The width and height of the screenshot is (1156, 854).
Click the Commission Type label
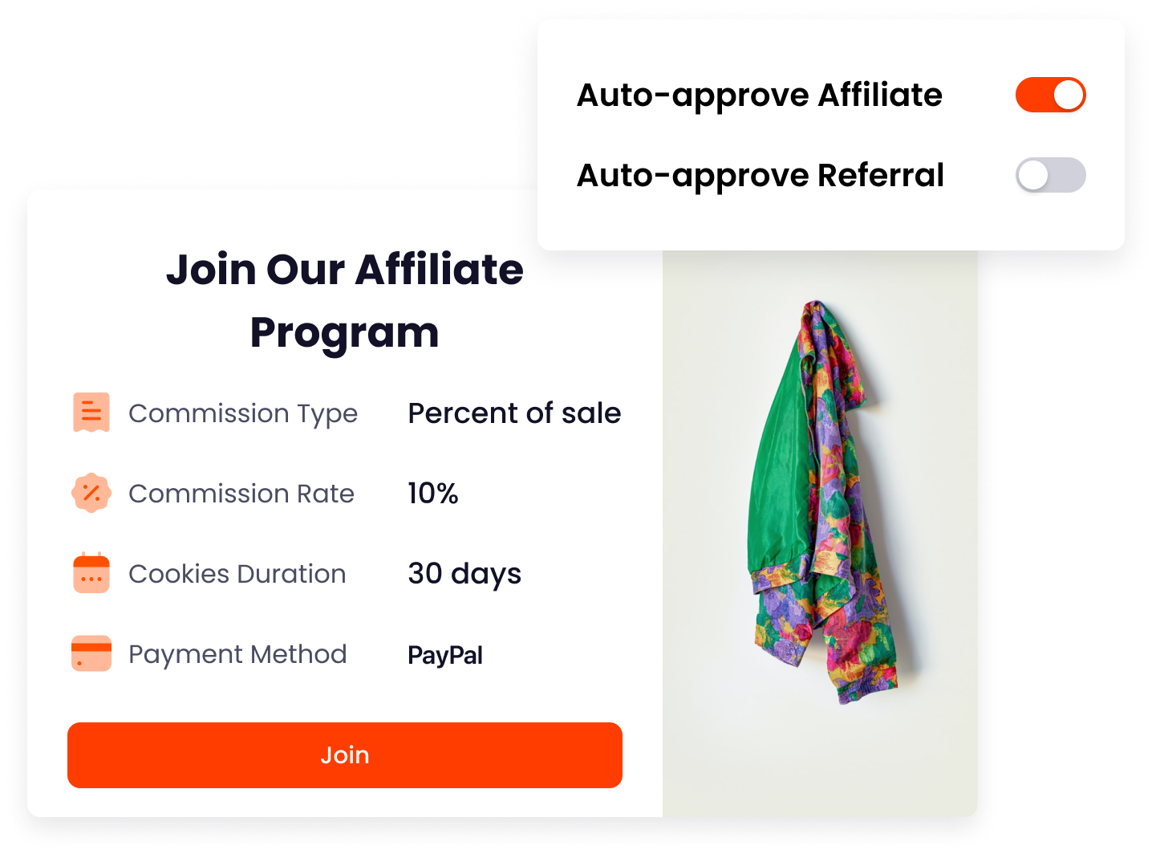pyautogui.click(x=243, y=414)
